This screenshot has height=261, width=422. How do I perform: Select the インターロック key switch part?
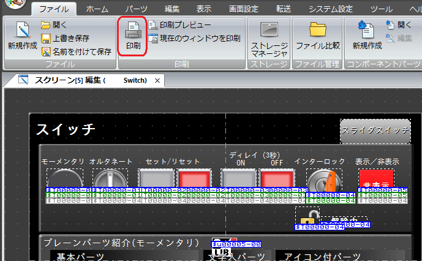tap(323, 181)
